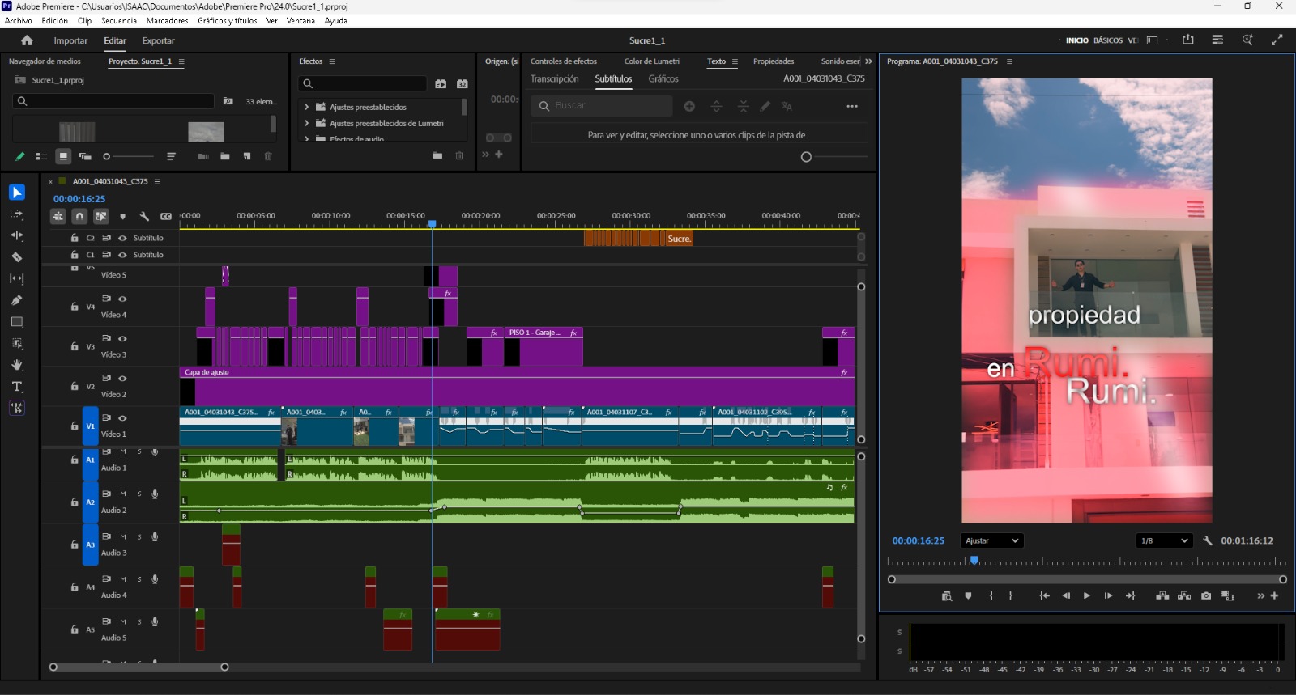Open the 1/8 playback resolution dropdown

tap(1163, 540)
